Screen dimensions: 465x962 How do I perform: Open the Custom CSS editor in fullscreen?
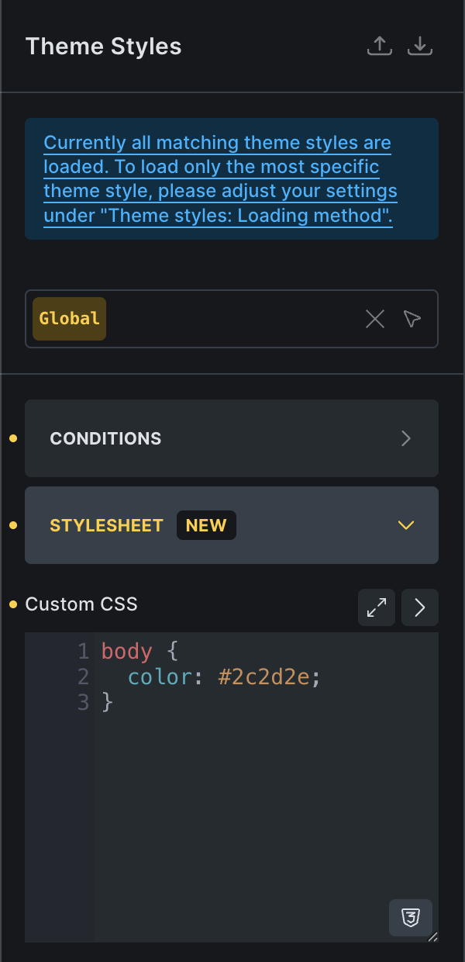tap(376, 607)
